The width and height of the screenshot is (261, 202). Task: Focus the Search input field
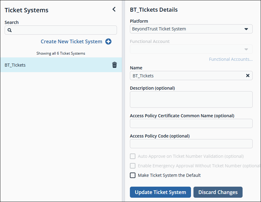63,30
